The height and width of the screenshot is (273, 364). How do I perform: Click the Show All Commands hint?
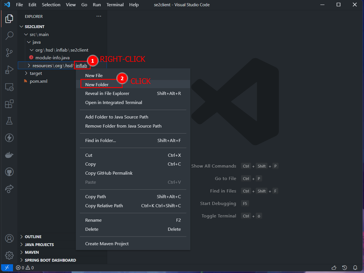(214, 166)
